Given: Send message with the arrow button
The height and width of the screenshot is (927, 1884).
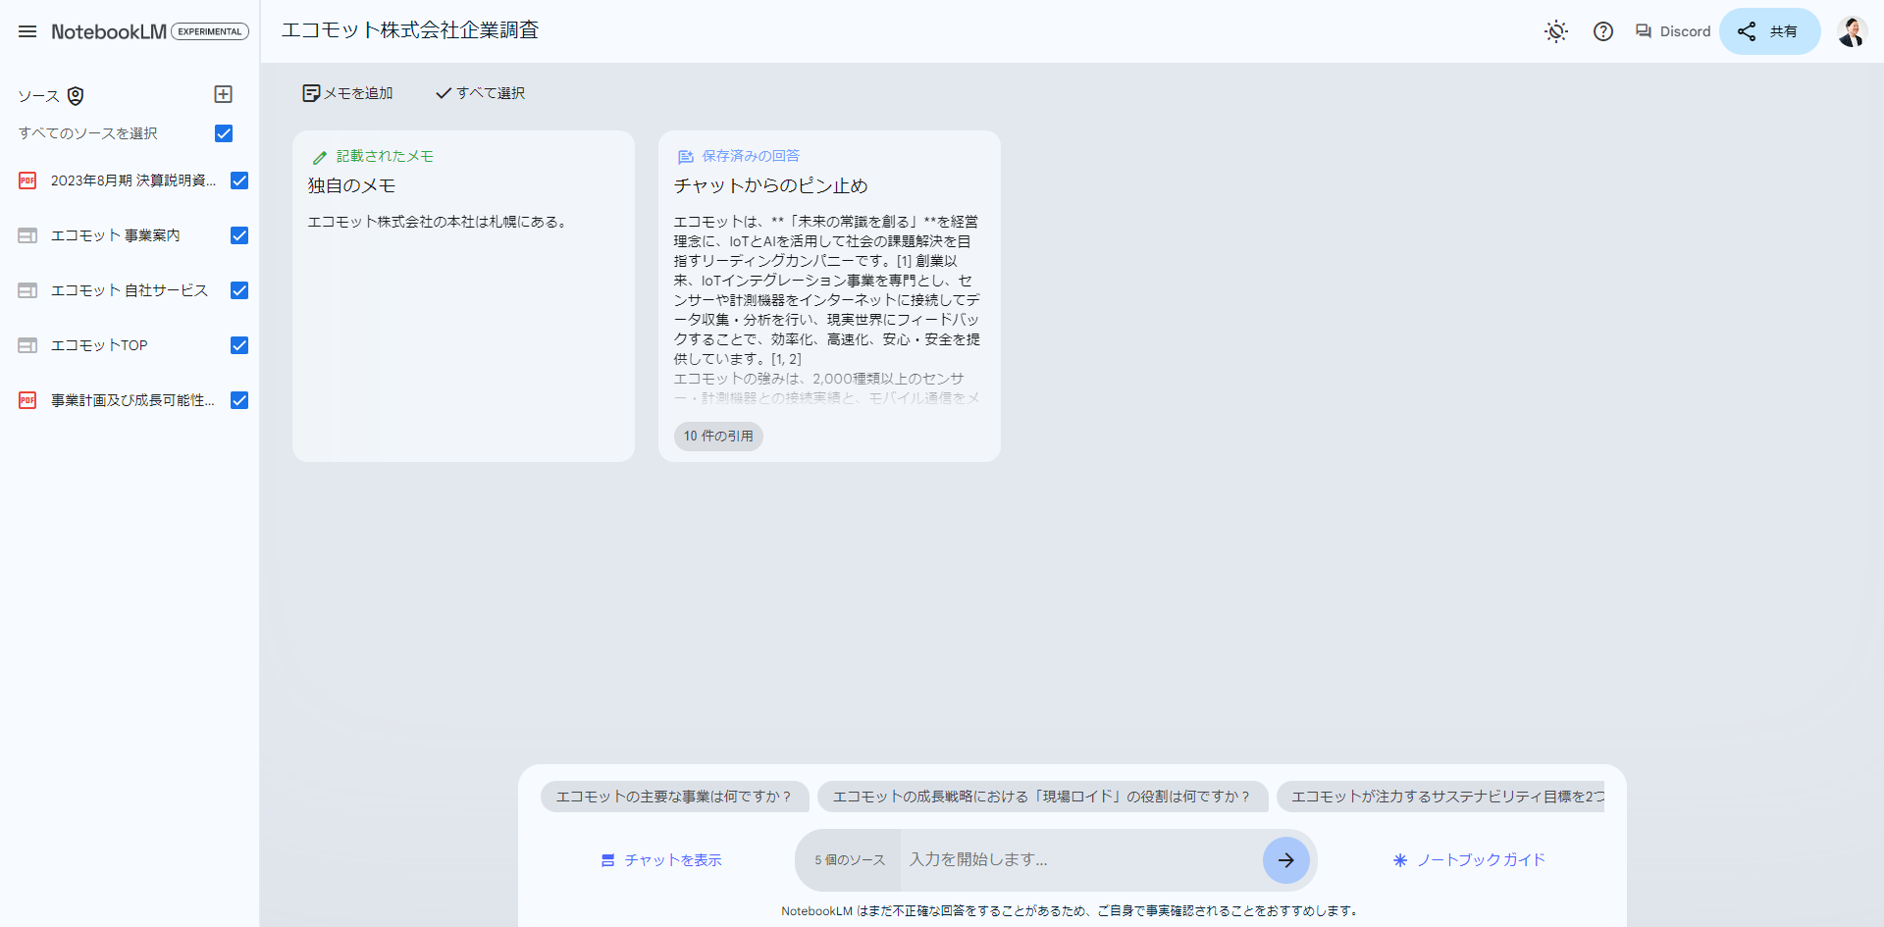Looking at the screenshot, I should point(1285,860).
